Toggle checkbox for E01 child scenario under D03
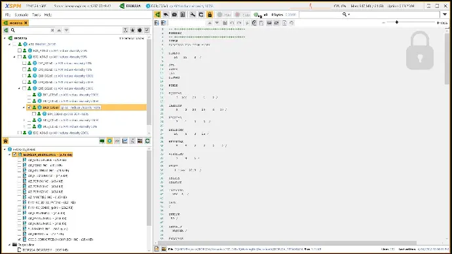 pos(34,114)
